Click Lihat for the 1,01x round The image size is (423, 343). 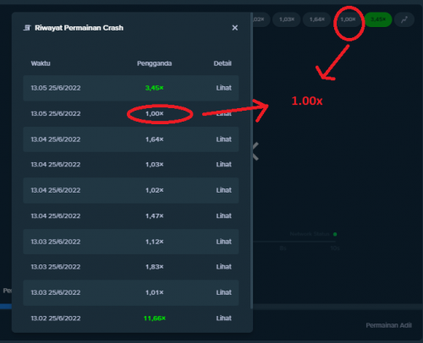point(224,292)
